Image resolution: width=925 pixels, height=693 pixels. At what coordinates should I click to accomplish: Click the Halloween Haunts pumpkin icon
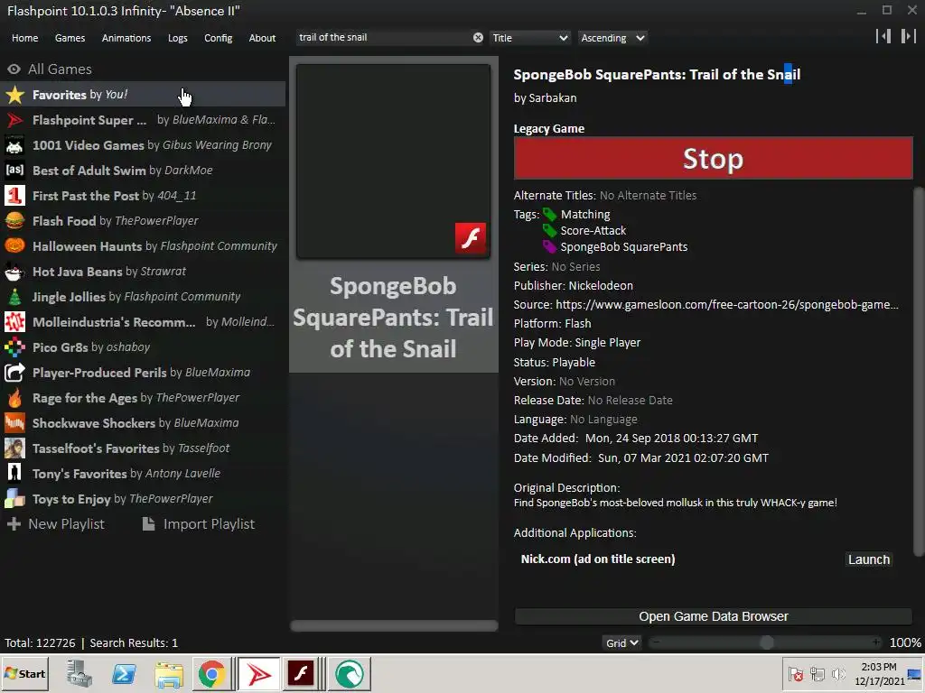tap(14, 245)
